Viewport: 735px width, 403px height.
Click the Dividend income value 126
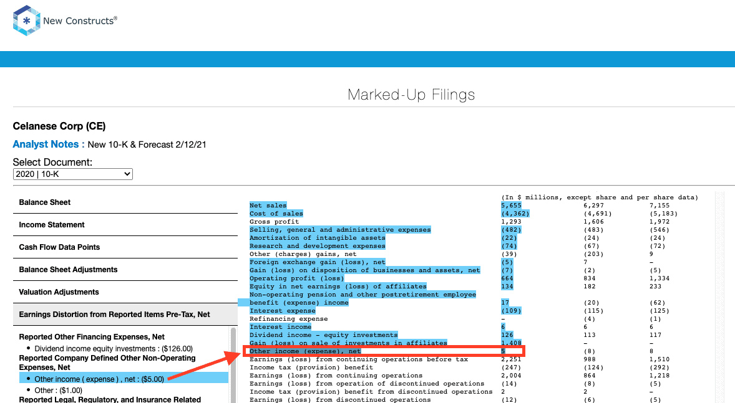[x=507, y=335]
